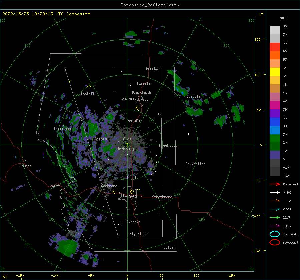
Task: Click the Lacombe town label
Action: (144, 84)
